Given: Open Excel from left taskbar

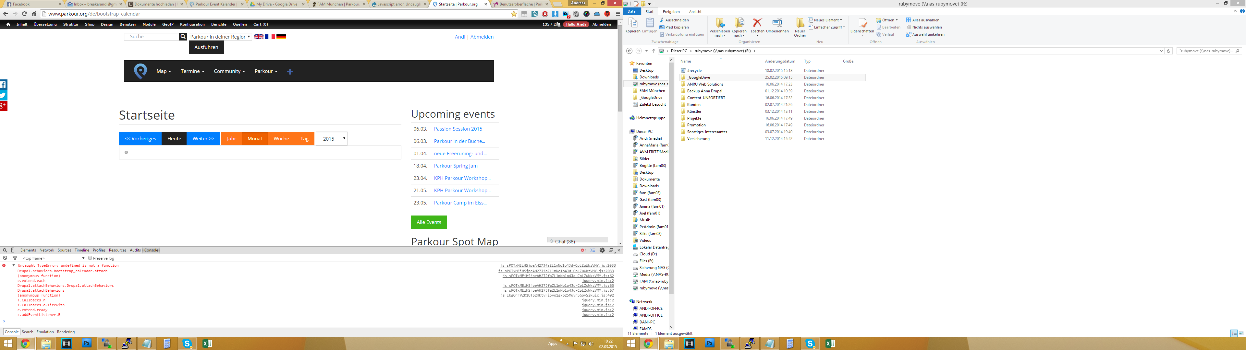Looking at the screenshot, I should [x=207, y=344].
